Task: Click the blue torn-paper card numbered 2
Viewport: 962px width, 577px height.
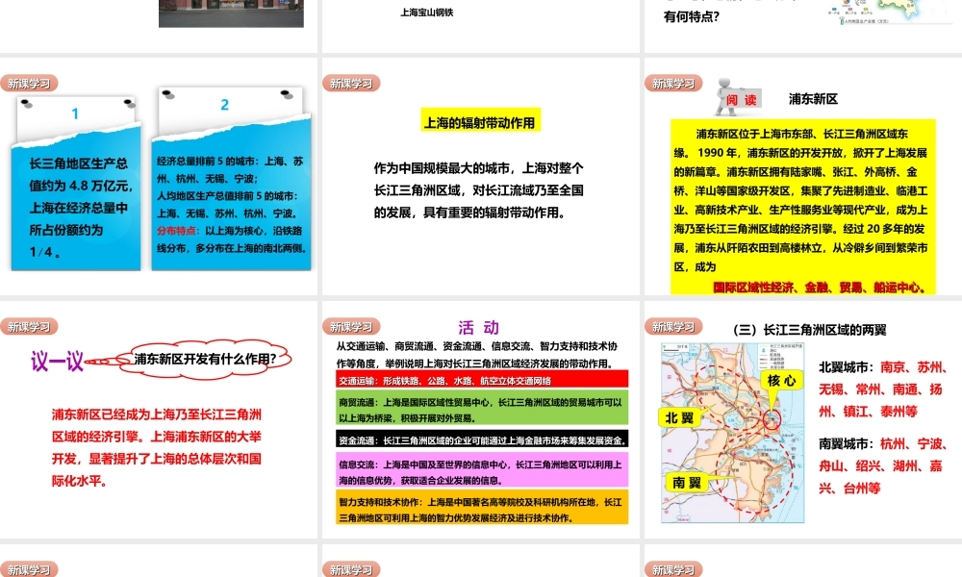Action: 231,179
